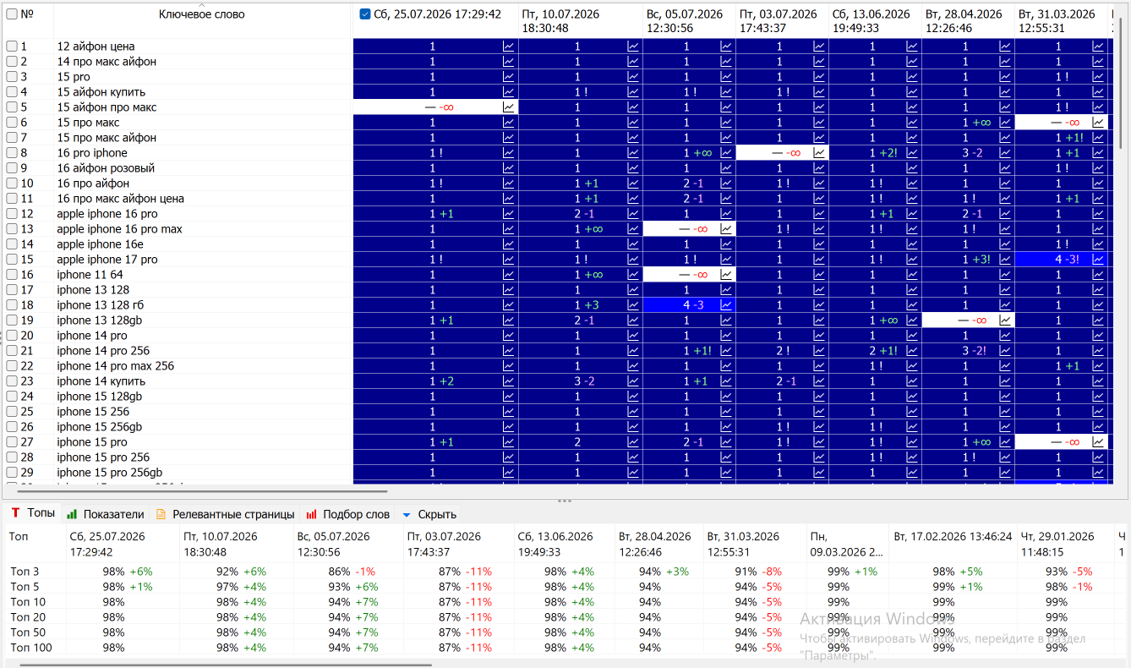
Task: Tick the checkbox for row 23 'iphone 14 купить'
Action: pyautogui.click(x=12, y=381)
